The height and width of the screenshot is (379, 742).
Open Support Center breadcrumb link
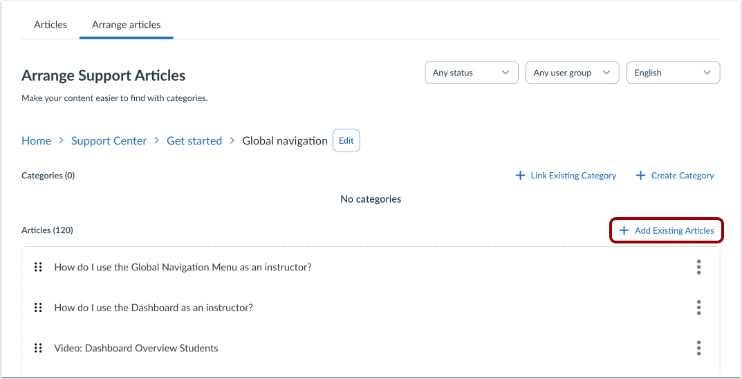click(x=109, y=140)
